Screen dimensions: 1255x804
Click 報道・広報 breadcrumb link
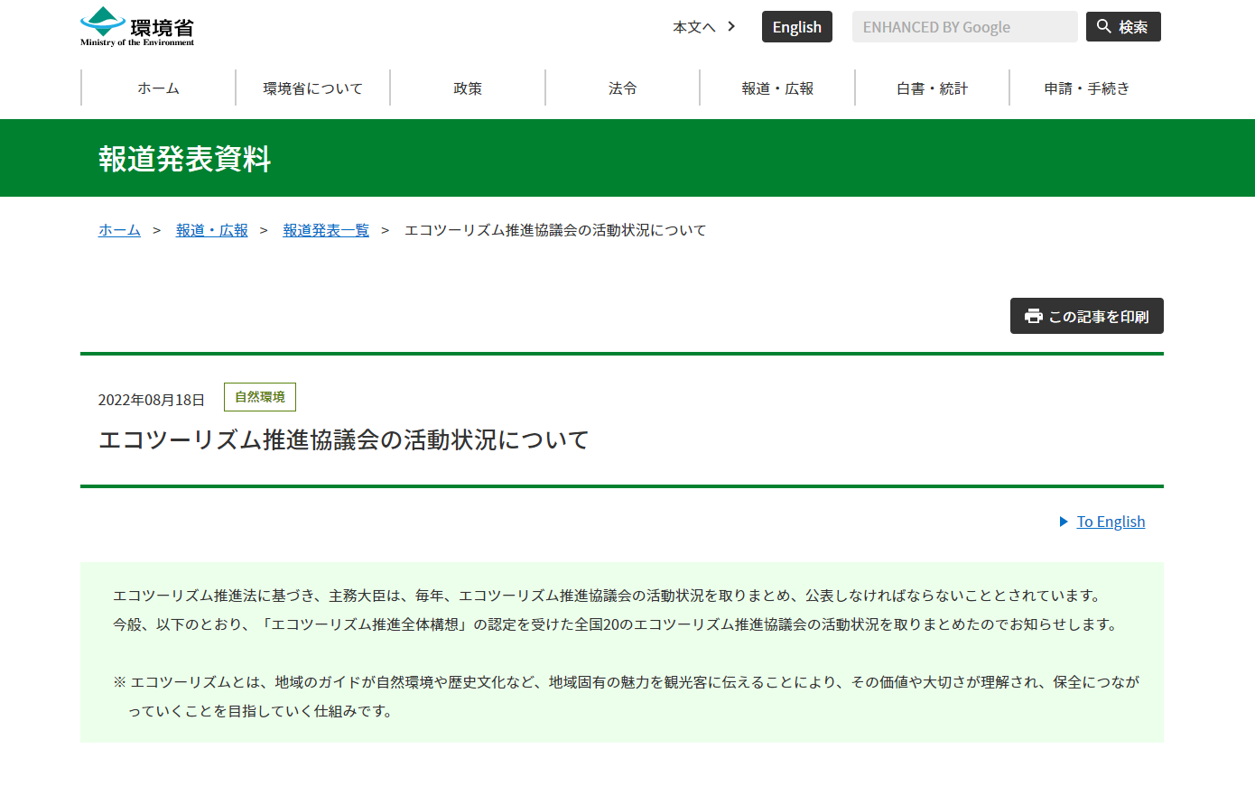(211, 230)
